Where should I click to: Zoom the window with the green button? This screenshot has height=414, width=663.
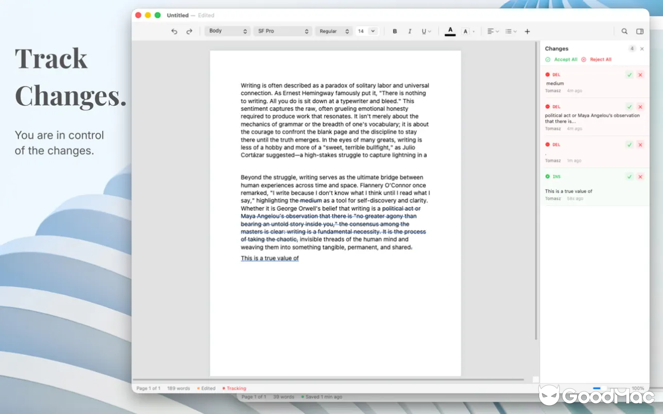point(158,16)
